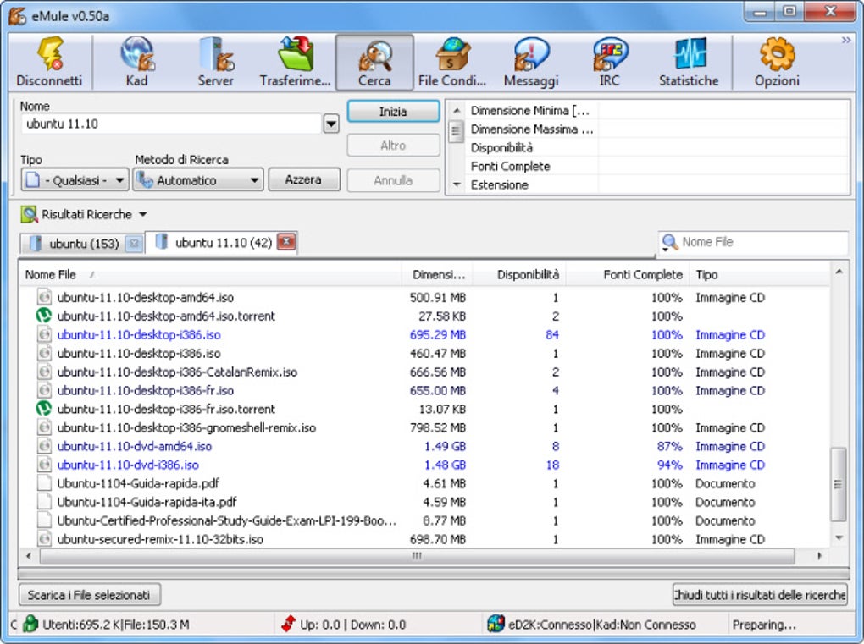The height and width of the screenshot is (644, 864).
Task: Sort by the Disponibilità column header
Action: click(x=519, y=274)
